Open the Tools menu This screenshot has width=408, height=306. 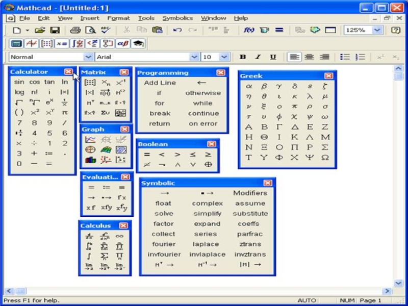(x=146, y=18)
